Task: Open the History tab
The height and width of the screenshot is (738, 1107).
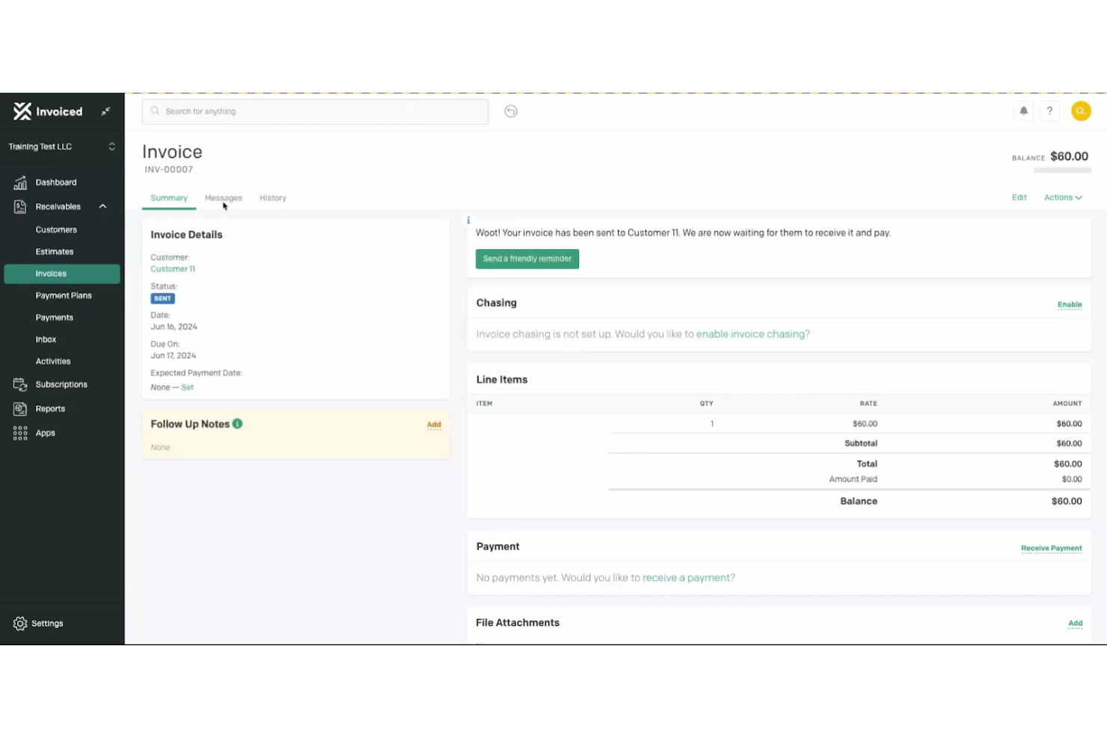Action: click(x=272, y=197)
